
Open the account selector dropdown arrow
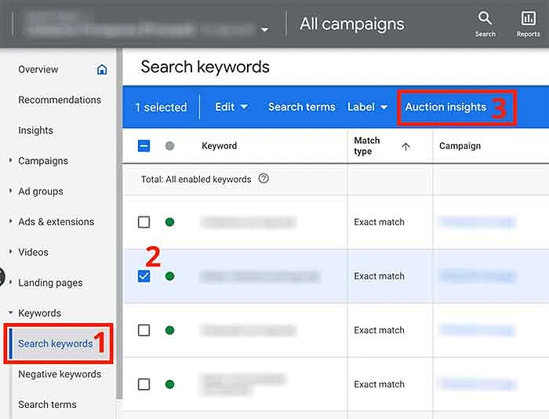(x=265, y=30)
